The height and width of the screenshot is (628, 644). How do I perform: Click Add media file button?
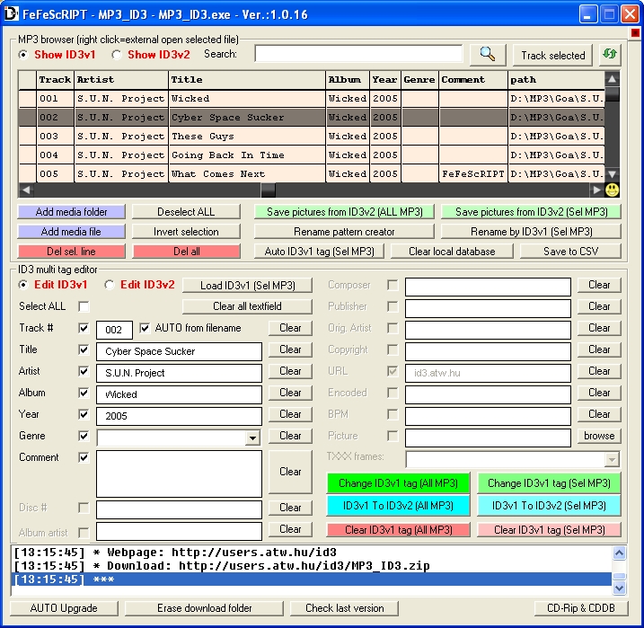click(x=72, y=232)
